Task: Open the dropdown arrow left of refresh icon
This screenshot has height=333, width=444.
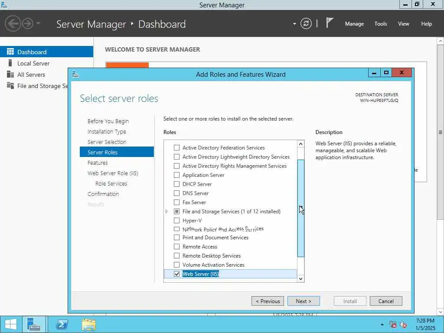Action: click(x=294, y=24)
